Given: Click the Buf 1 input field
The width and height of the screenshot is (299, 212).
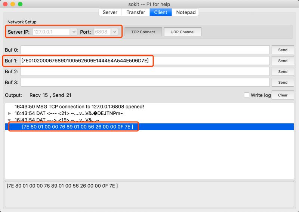Looking at the screenshot, I should (x=145, y=61).
